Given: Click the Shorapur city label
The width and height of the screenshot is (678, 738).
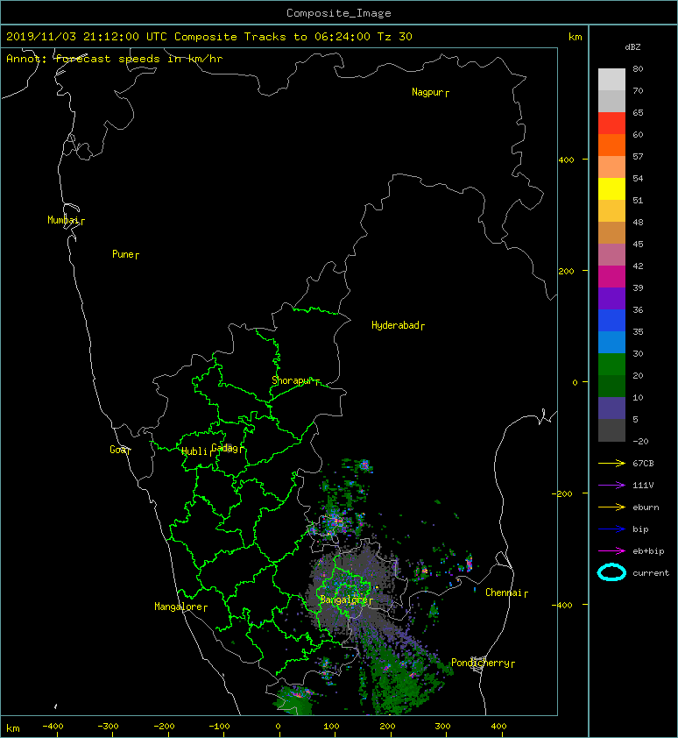Looking at the screenshot, I should [295, 380].
